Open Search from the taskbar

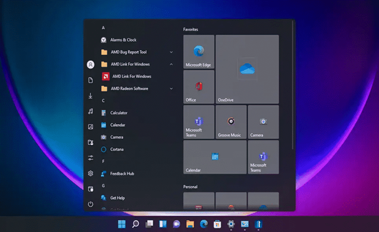pyautogui.click(x=135, y=224)
